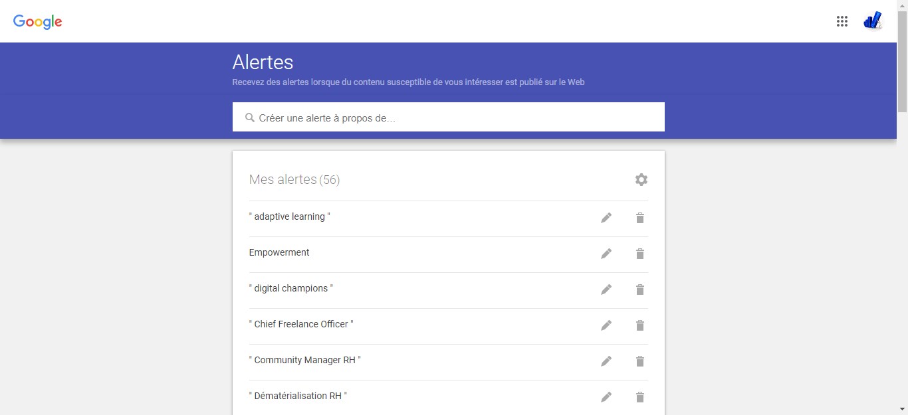908x415 pixels.
Task: Delete the "Chief Freelance Officer" alert
Action: [x=640, y=325]
